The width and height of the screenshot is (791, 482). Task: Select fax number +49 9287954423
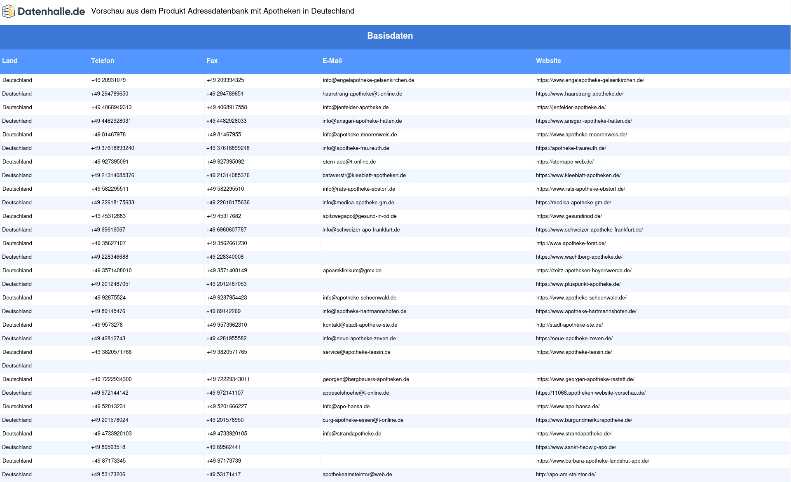pos(227,298)
